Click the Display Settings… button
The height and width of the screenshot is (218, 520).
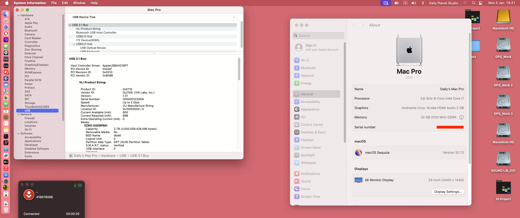(x=448, y=192)
